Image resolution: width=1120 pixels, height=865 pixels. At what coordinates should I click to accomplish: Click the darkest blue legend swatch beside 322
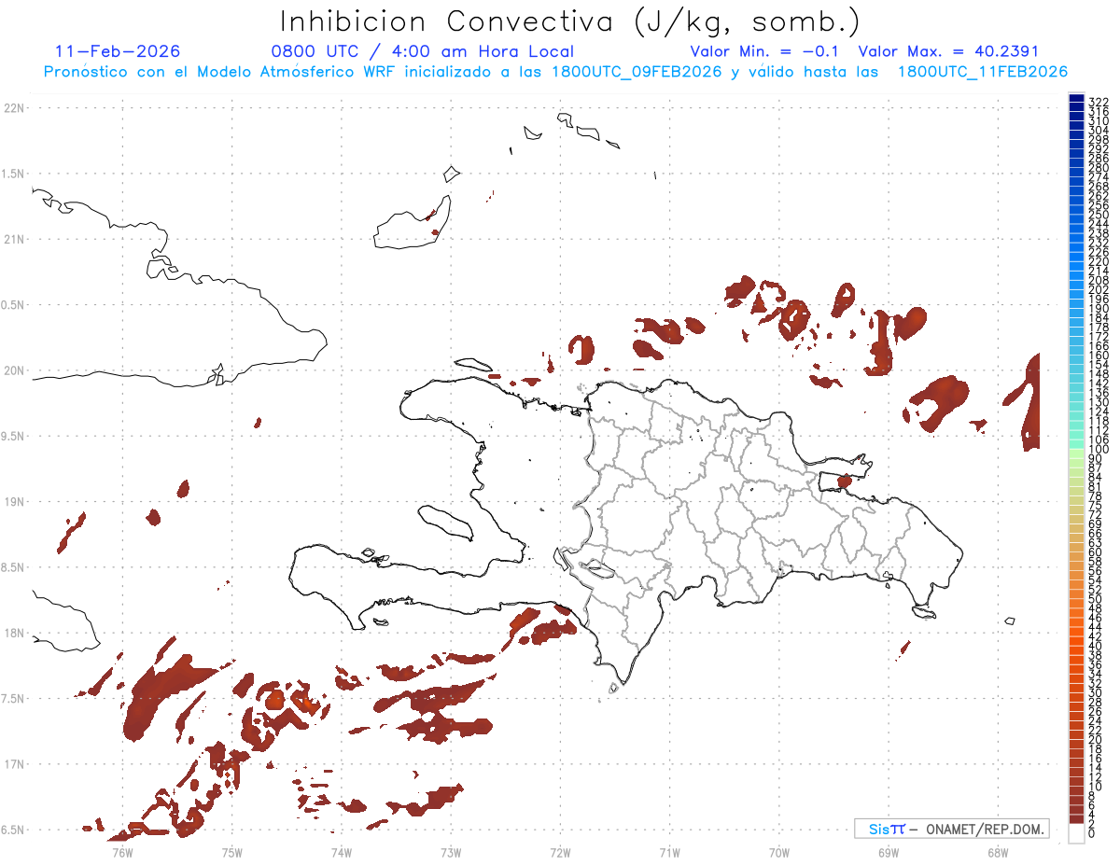coord(1076,99)
